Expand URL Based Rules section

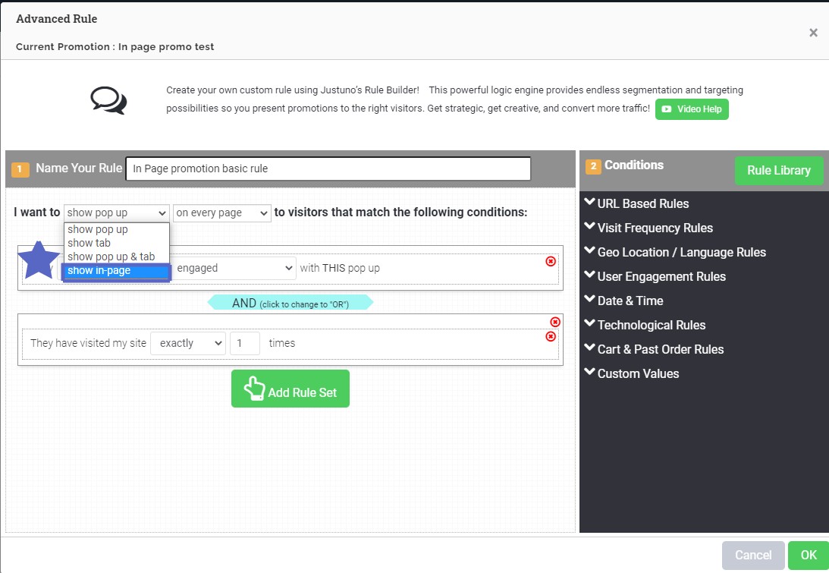pyautogui.click(x=642, y=203)
